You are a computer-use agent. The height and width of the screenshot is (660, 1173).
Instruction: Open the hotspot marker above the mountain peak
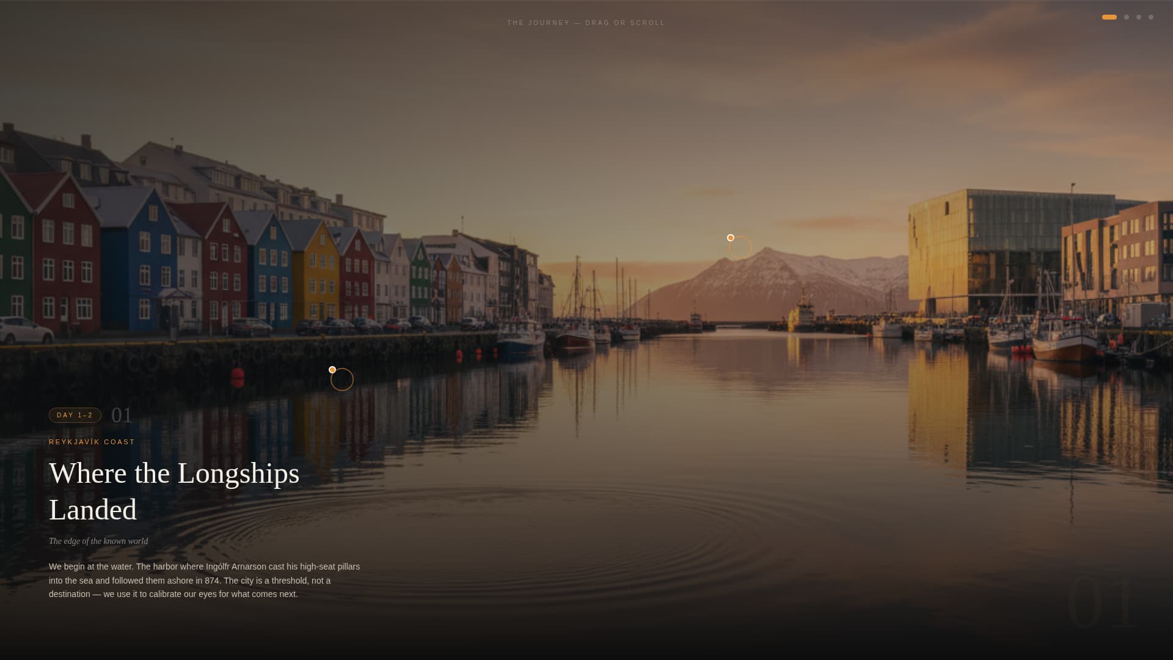[730, 238]
